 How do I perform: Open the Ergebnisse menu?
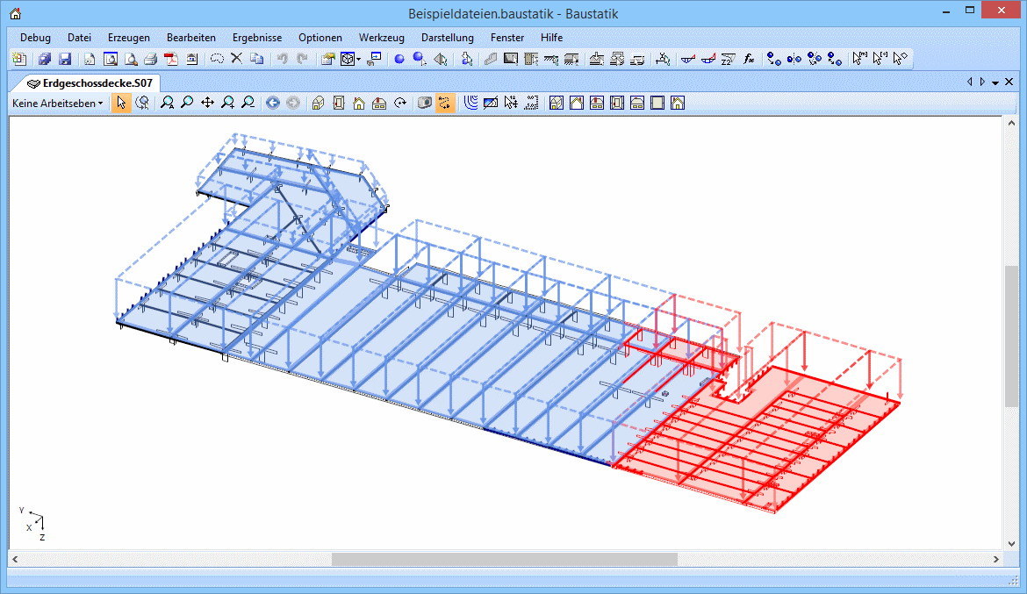point(257,38)
